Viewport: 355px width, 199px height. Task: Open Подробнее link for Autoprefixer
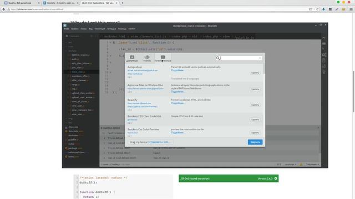coord(178,70)
